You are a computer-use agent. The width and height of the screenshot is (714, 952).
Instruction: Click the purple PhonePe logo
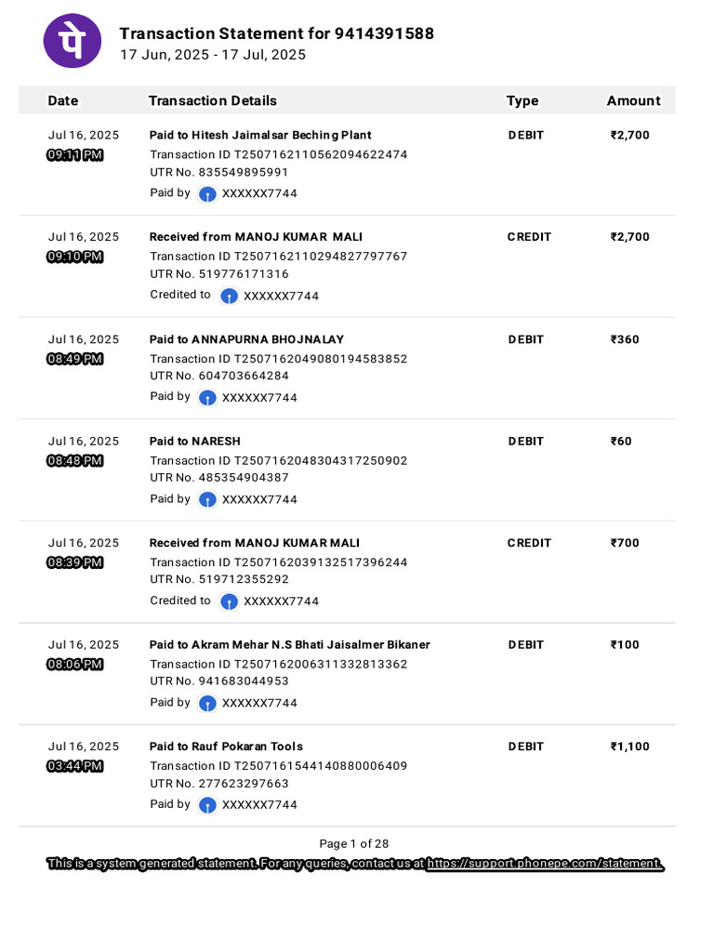73,41
